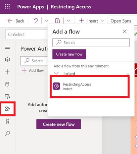Open Advanced tools icon in sidebar
The image size is (137, 154).
(x=7, y=121)
